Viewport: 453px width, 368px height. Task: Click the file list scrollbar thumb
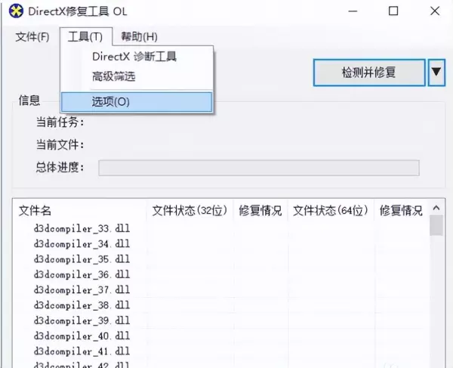click(436, 226)
